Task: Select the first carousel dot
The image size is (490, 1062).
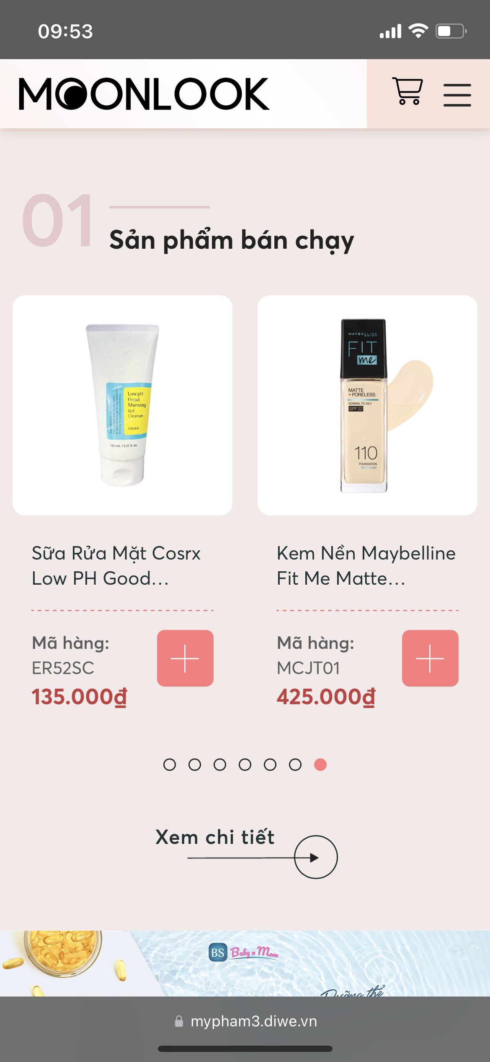Action: [x=170, y=765]
